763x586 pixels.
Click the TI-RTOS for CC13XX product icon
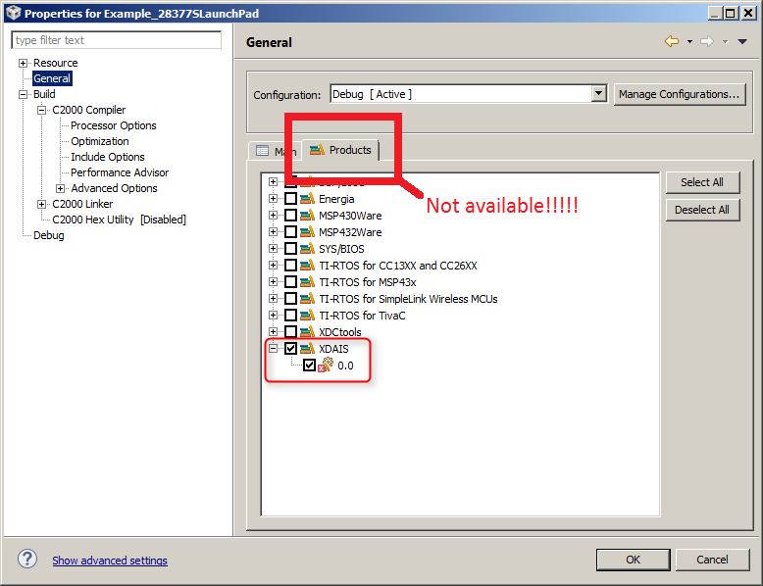[307, 265]
